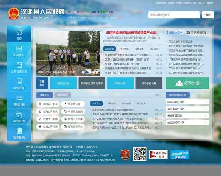The image size is (221, 176).
Task: Open 依申请公开 pill button
Action: point(73,104)
